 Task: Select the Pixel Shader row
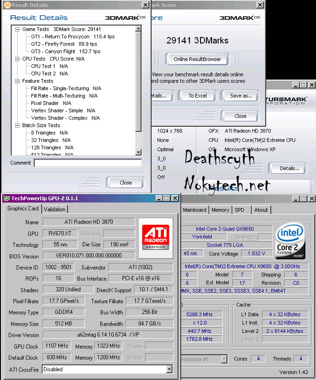[x=51, y=103]
